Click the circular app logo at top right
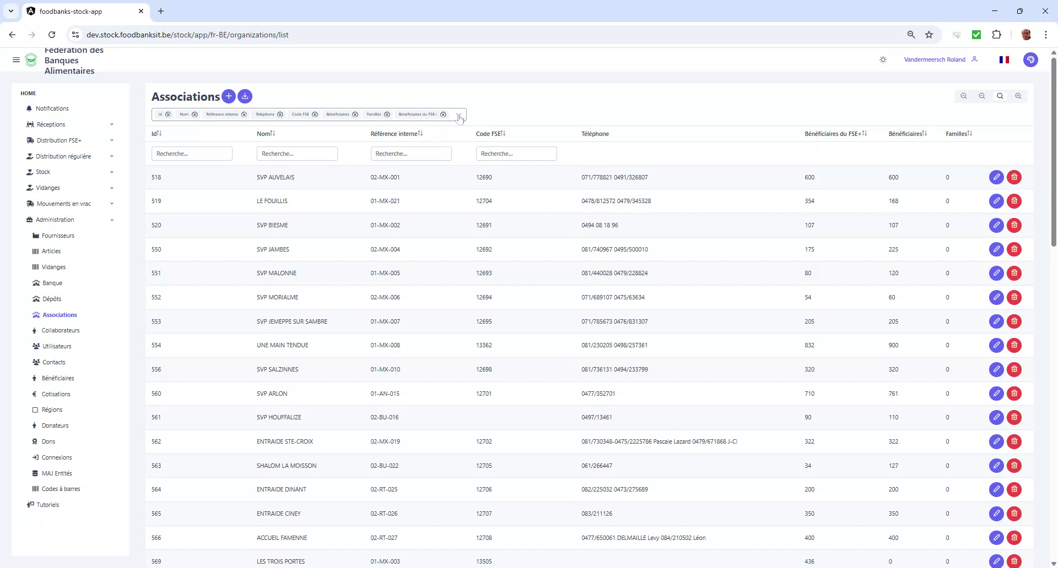The image size is (1058, 568). click(1031, 59)
